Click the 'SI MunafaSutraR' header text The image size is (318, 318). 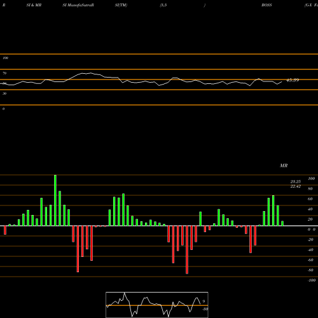pyautogui.click(x=78, y=5)
